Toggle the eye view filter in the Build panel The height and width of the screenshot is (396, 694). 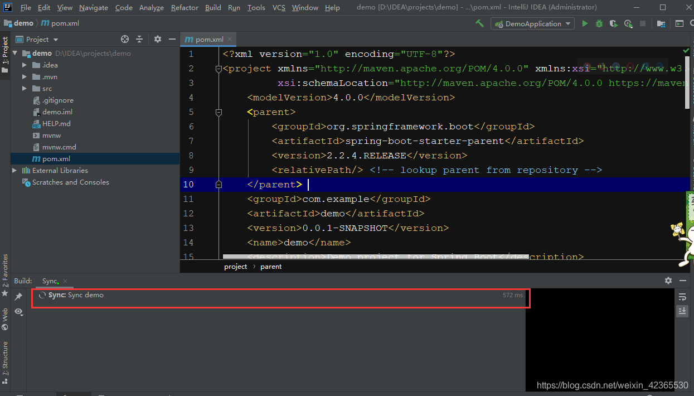(18, 312)
